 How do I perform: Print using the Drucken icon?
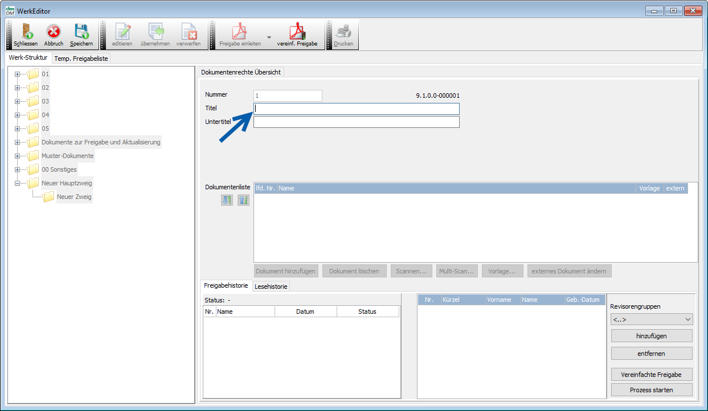[x=343, y=32]
